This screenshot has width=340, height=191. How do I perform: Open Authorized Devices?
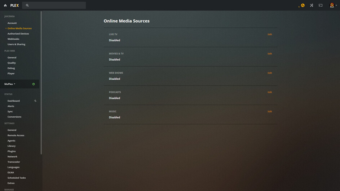[18, 34]
